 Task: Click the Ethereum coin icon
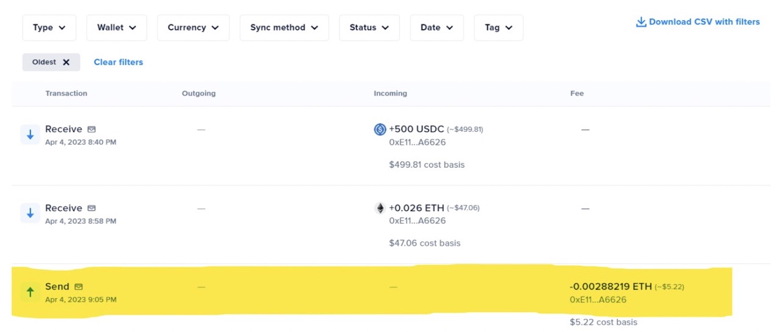tap(380, 208)
